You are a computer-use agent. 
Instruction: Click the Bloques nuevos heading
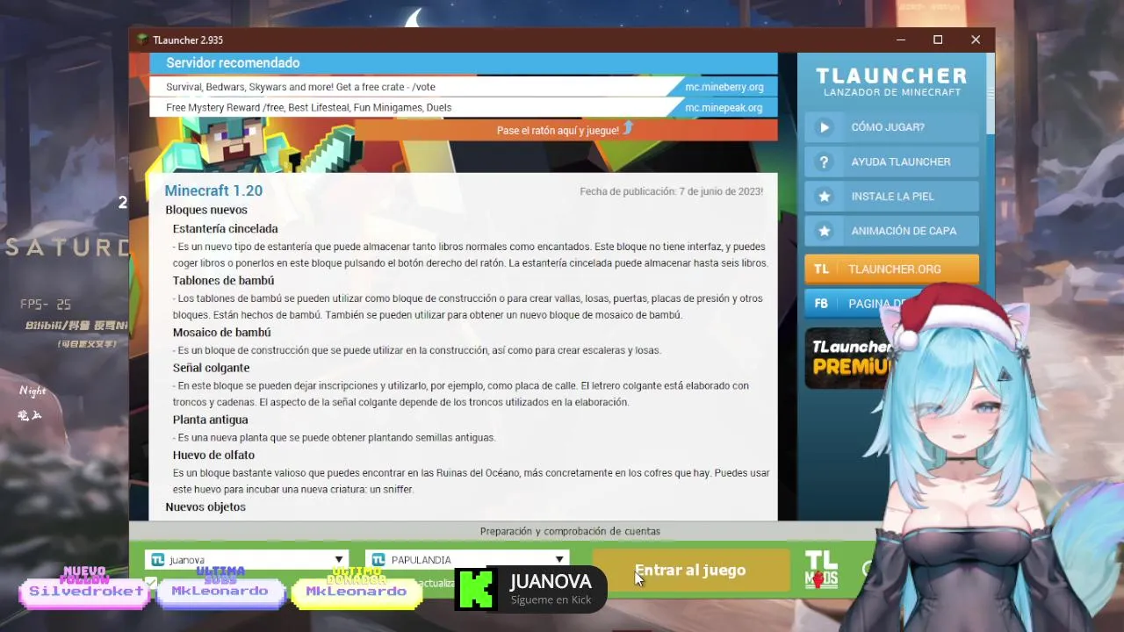(206, 210)
